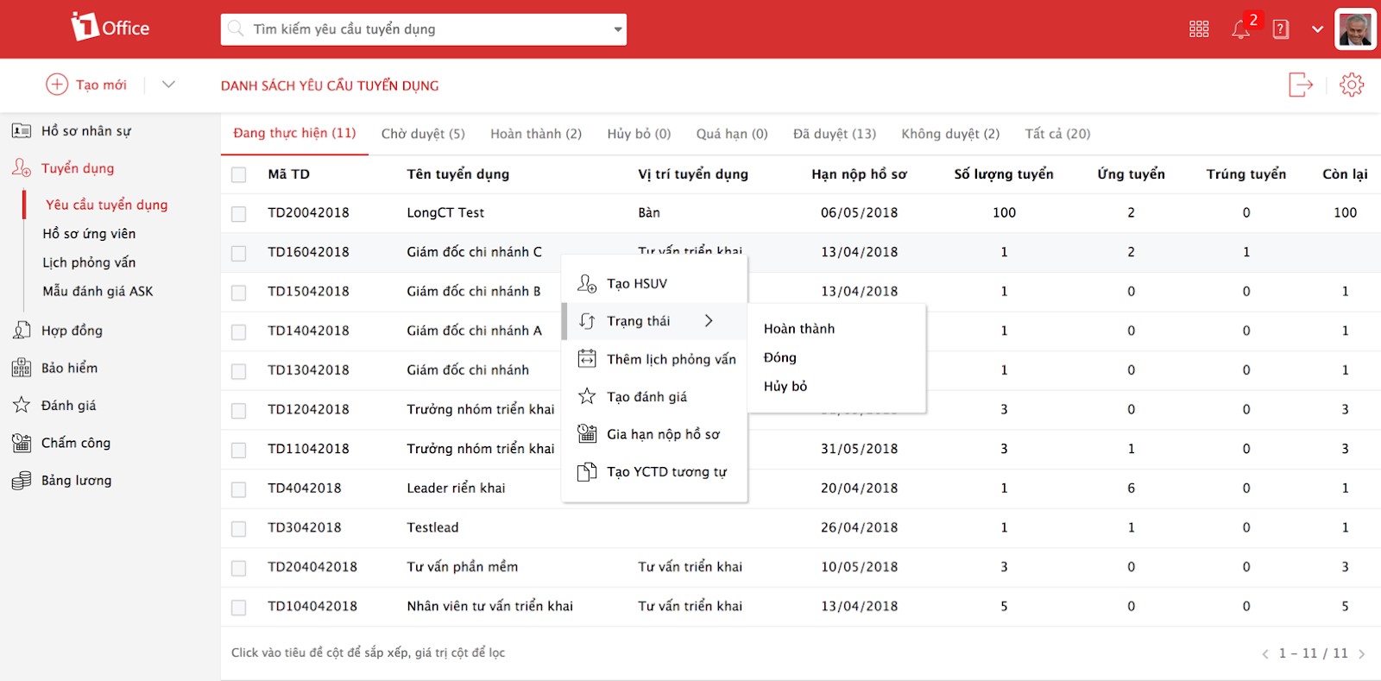Image resolution: width=1381 pixels, height=681 pixels.
Task: Click the Bảo hiểm sidebar icon
Action: point(22,368)
